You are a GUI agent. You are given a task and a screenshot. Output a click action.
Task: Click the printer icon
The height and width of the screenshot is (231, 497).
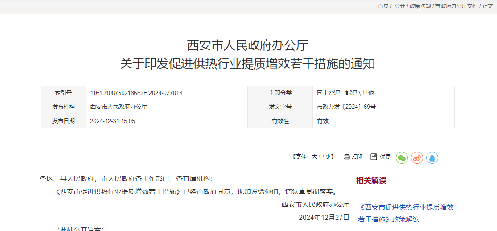(x=347, y=157)
